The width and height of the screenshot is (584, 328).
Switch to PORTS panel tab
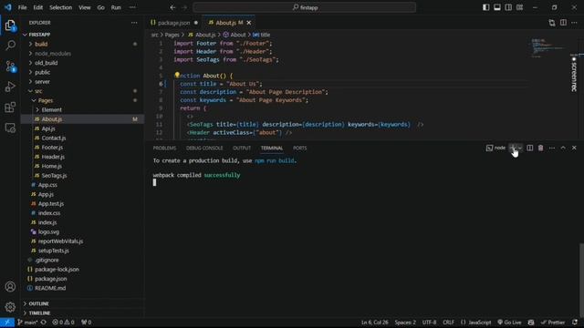[x=300, y=148]
